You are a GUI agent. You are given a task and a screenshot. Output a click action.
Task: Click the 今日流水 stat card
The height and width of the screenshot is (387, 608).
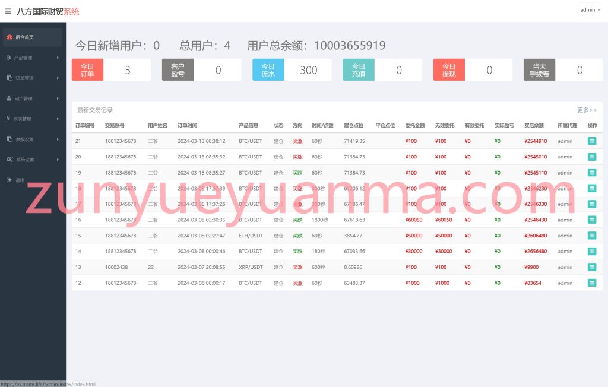tap(292, 70)
